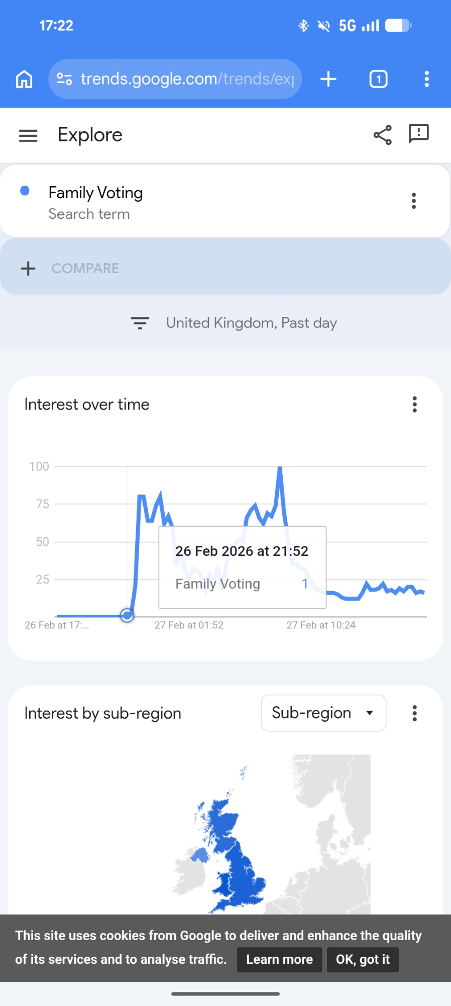Open a new tab with plus icon

pos(328,79)
